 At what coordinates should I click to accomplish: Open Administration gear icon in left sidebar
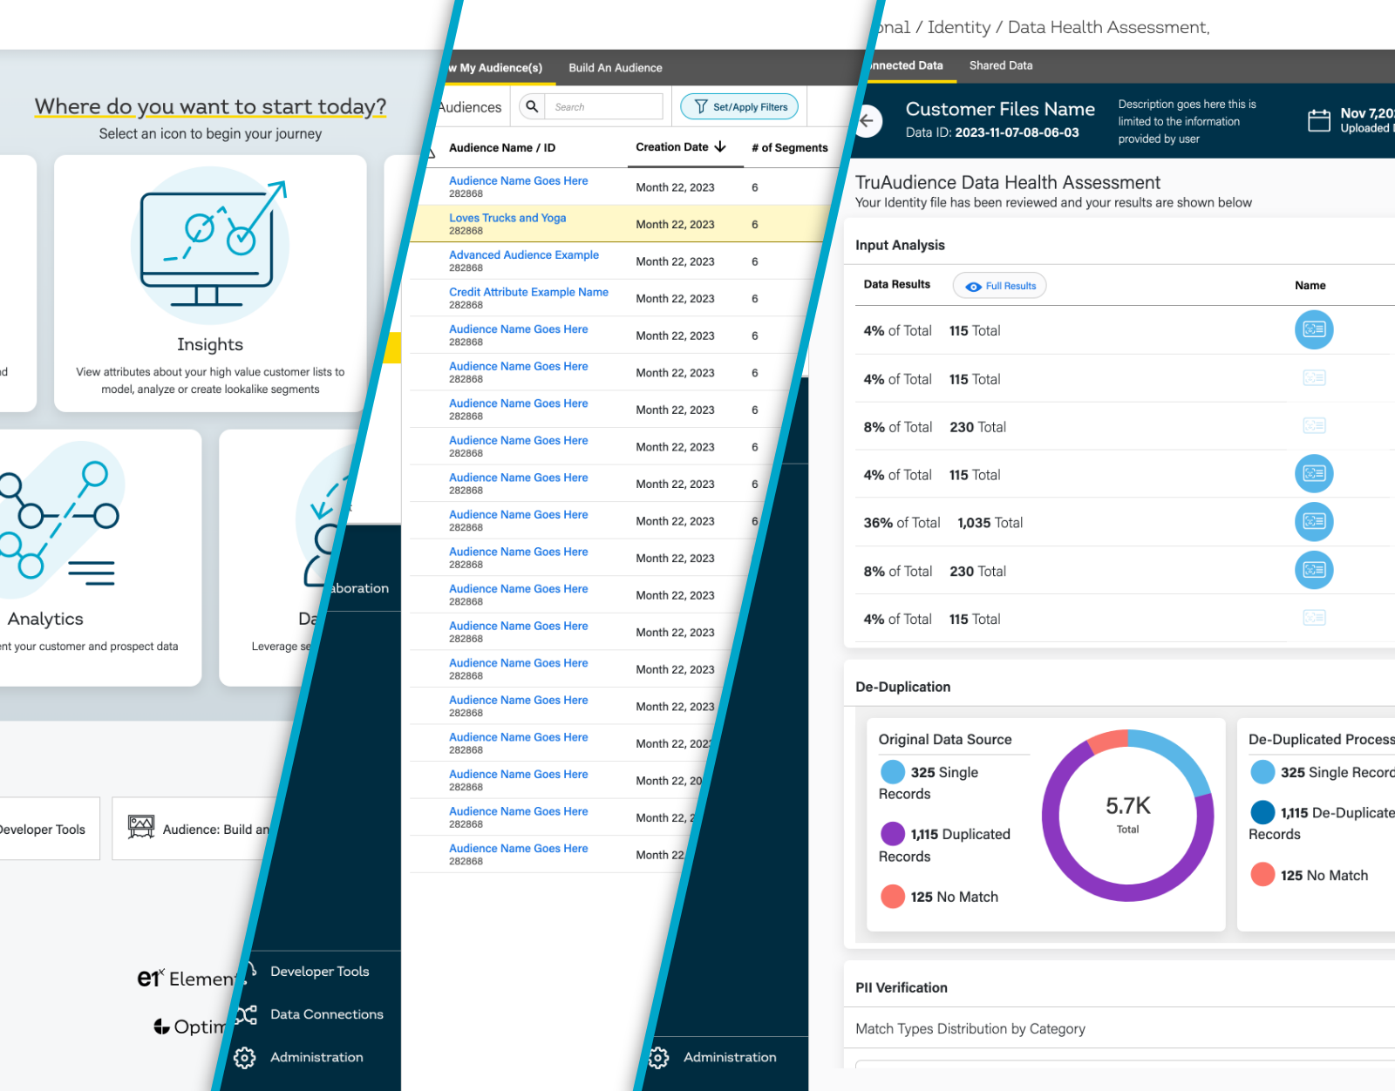click(x=245, y=1057)
